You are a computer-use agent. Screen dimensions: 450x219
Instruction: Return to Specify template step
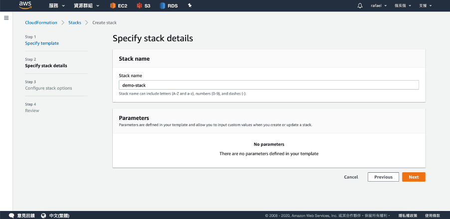click(42, 43)
